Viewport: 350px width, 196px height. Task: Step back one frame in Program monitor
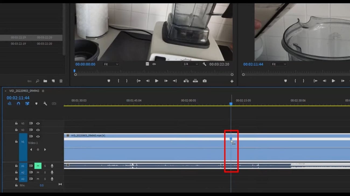(x=324, y=81)
